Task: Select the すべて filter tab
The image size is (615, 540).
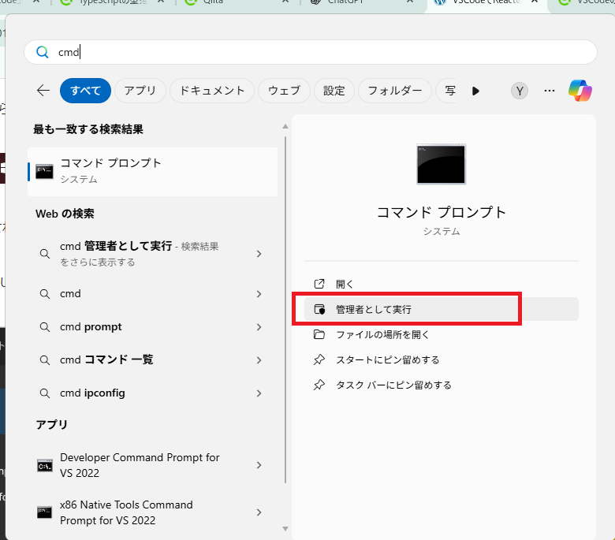Action: 85,91
